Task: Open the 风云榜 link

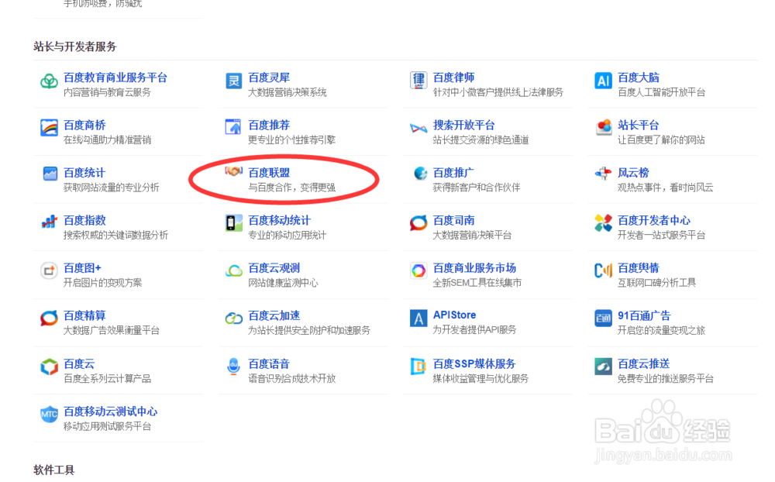Action: tap(633, 173)
